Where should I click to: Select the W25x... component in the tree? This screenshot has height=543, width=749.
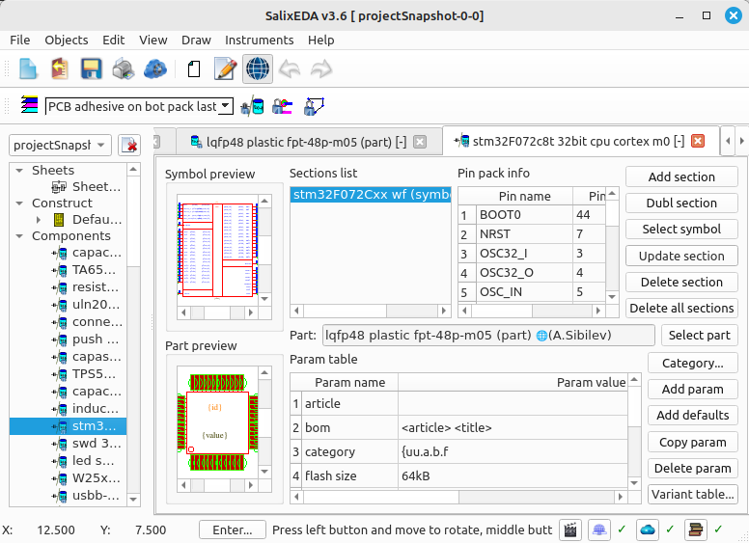pos(87,478)
